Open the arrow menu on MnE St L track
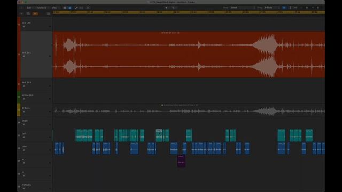Screen dimensions: 342x192 [x=50, y=57]
